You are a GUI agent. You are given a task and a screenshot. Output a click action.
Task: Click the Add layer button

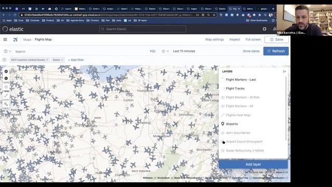pos(253,164)
